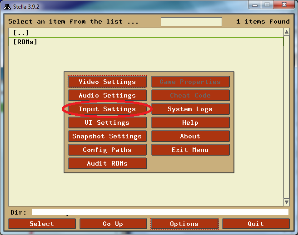The width and height of the screenshot is (298, 235).
Task: Quit Stella using Quit button
Action: coord(256,224)
